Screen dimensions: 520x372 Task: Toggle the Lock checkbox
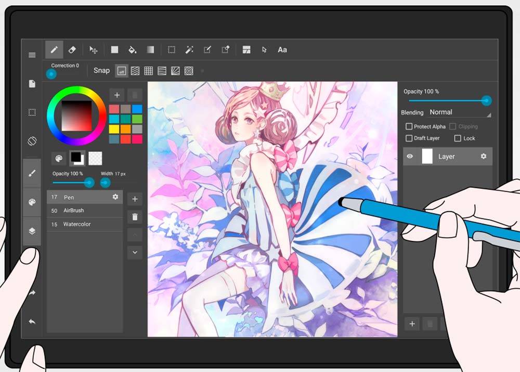458,138
